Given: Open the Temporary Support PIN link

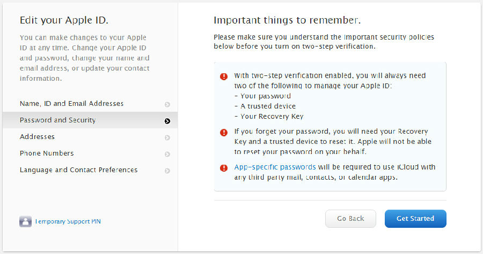Looking at the screenshot, I should (x=68, y=221).
